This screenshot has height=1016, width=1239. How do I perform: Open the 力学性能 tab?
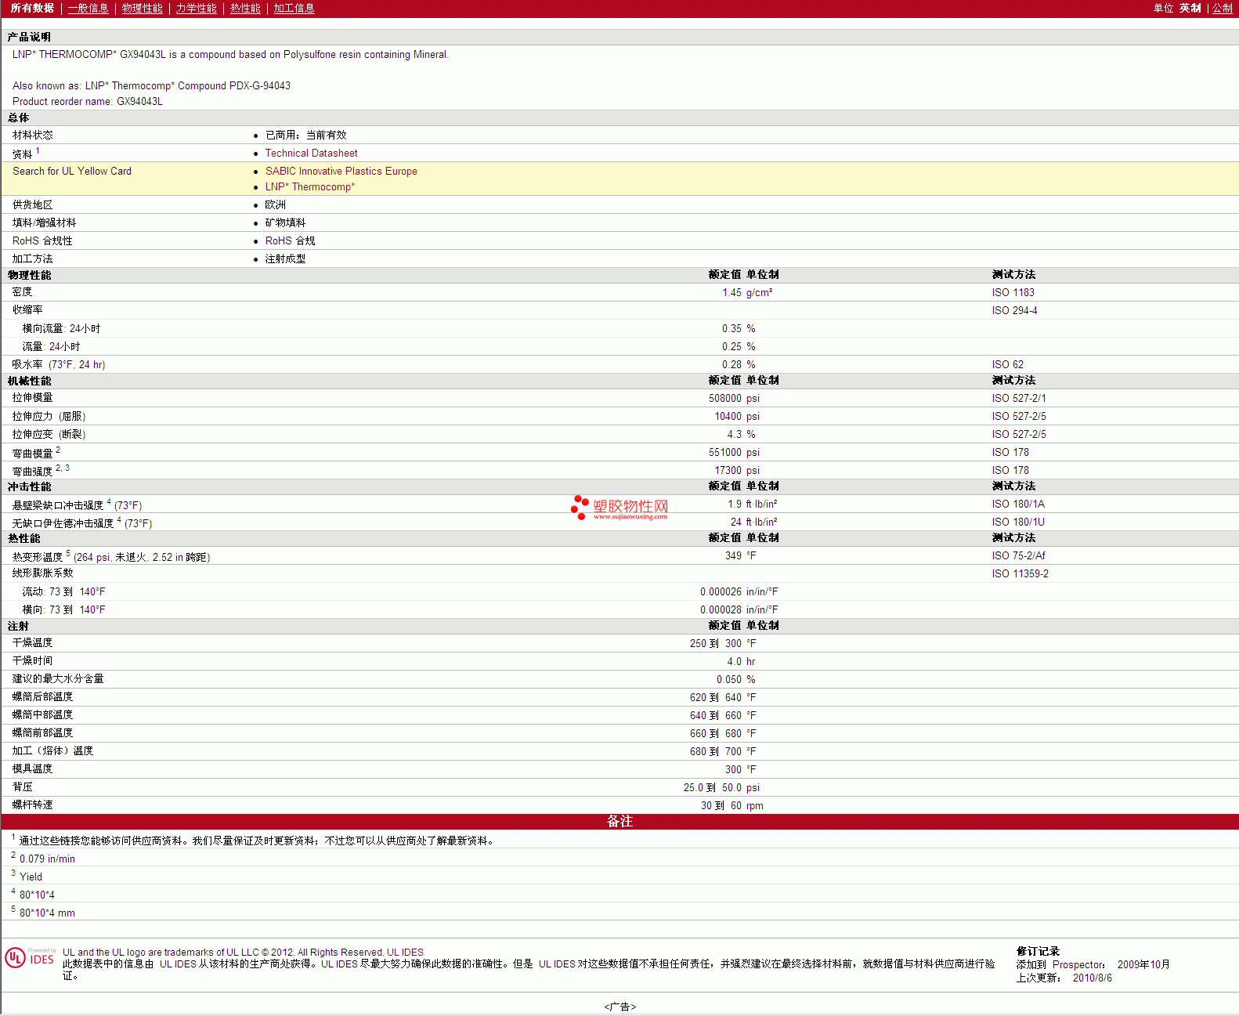coord(196,8)
